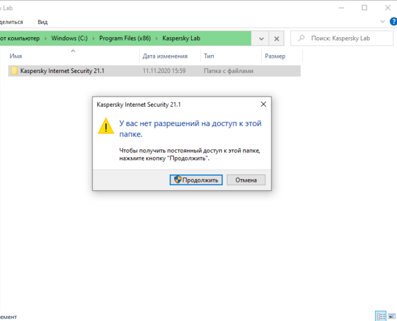Image resolution: width=397 pixels, height=321 pixels.
Task: Minimize the Explorer window
Action: click(341, 8)
